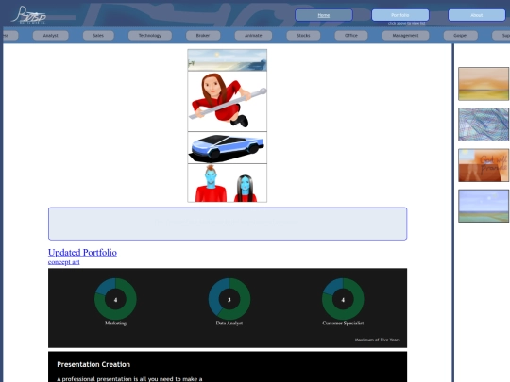Click the light blue empty banner box

(228, 224)
